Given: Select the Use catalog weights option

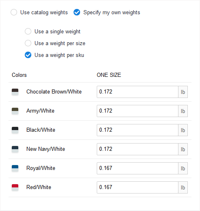Looking at the screenshot, I should point(14,12).
